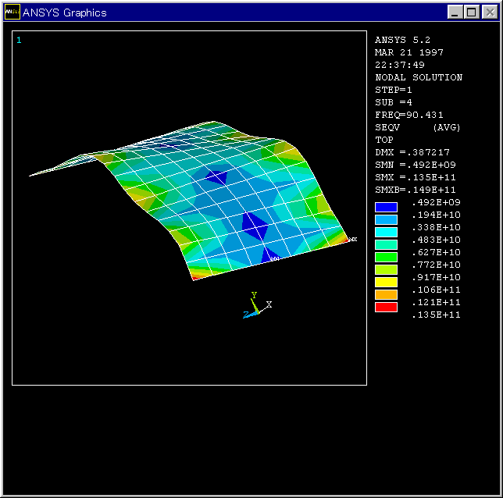Click the ANSYS application icon in title bar

(12, 12)
